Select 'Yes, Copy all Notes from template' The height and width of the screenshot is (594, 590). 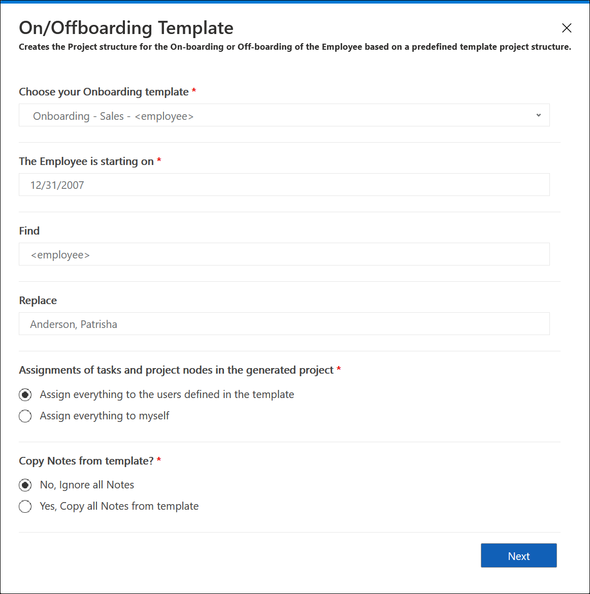pyautogui.click(x=25, y=506)
